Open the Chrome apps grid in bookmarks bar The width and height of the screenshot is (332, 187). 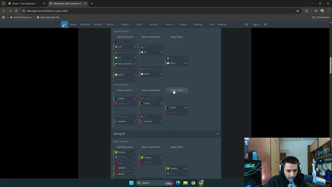coord(3,17)
